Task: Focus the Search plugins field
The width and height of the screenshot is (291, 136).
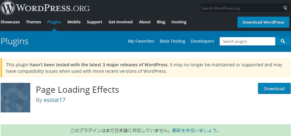Action: tap(248, 41)
